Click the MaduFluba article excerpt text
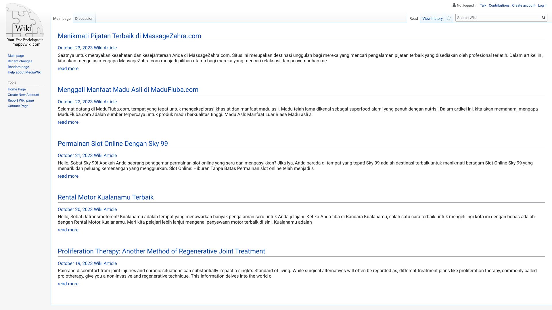Image resolution: width=552 pixels, height=310 pixels. point(298,112)
